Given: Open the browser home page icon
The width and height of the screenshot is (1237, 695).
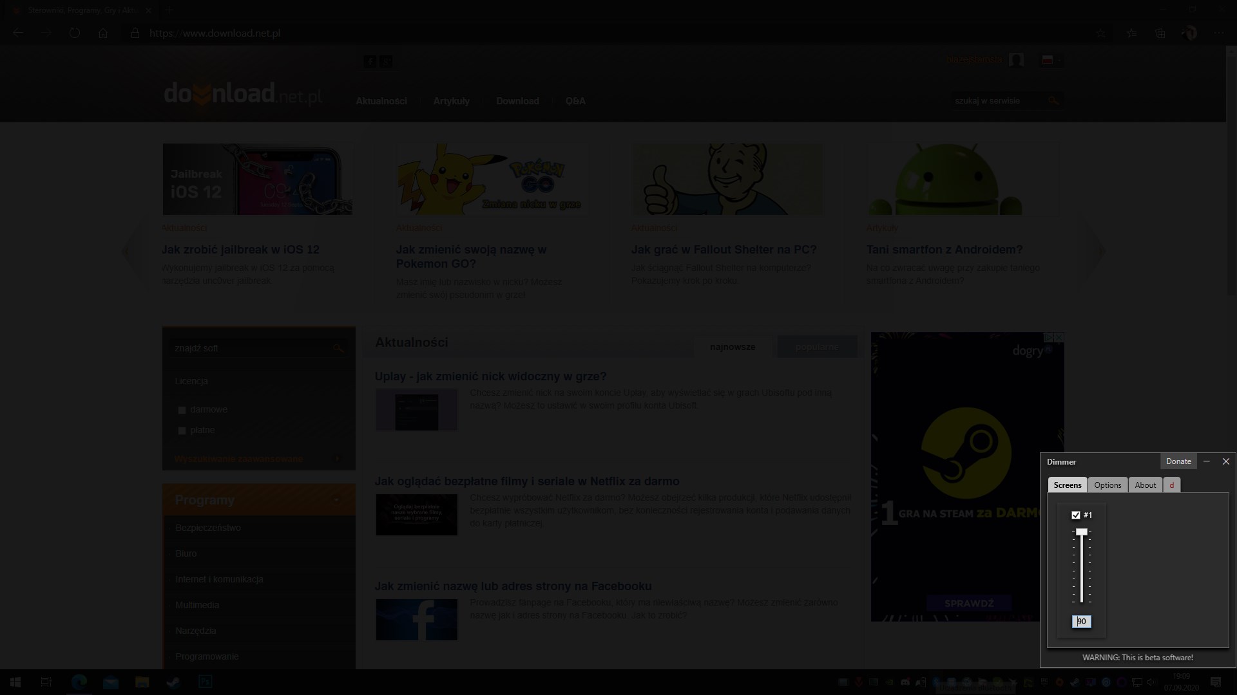Looking at the screenshot, I should pos(103,33).
